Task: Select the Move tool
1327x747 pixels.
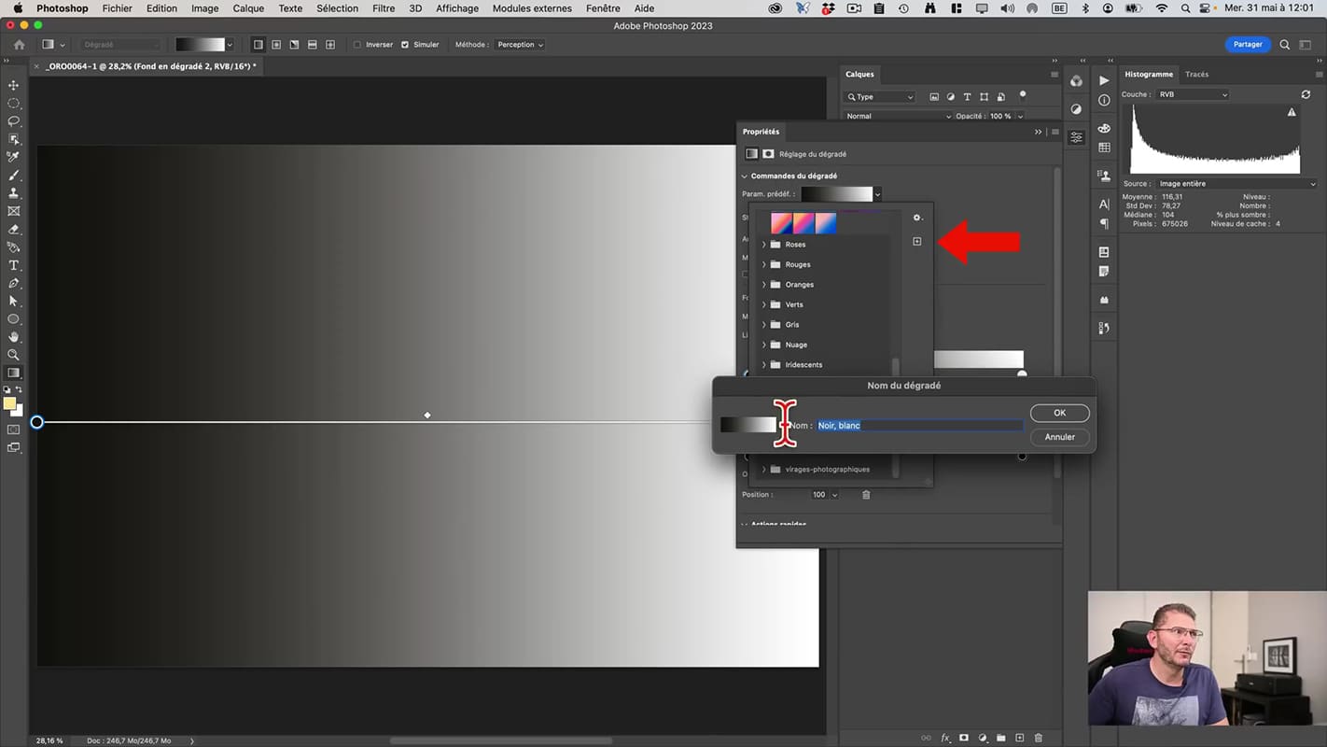Action: (x=14, y=85)
